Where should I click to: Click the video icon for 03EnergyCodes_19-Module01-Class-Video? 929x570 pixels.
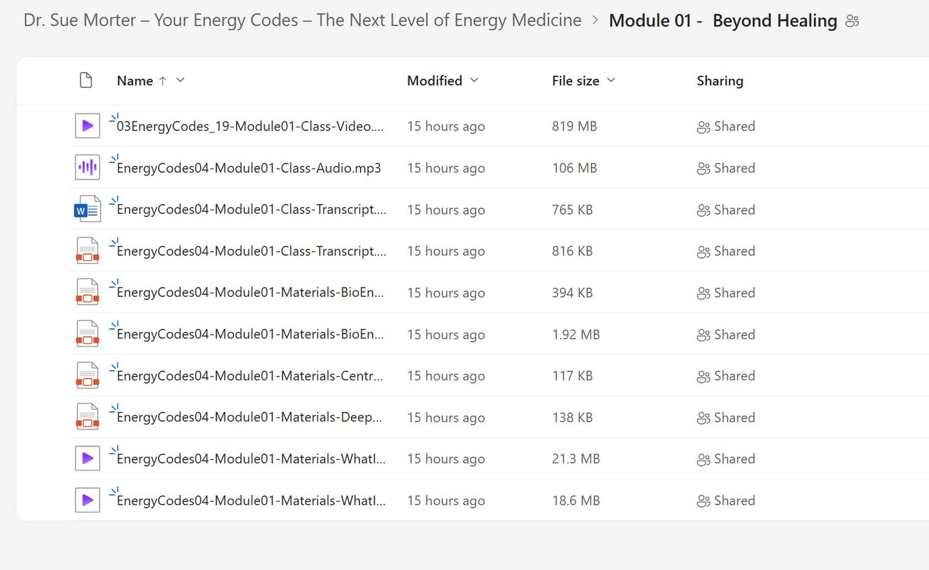point(87,126)
